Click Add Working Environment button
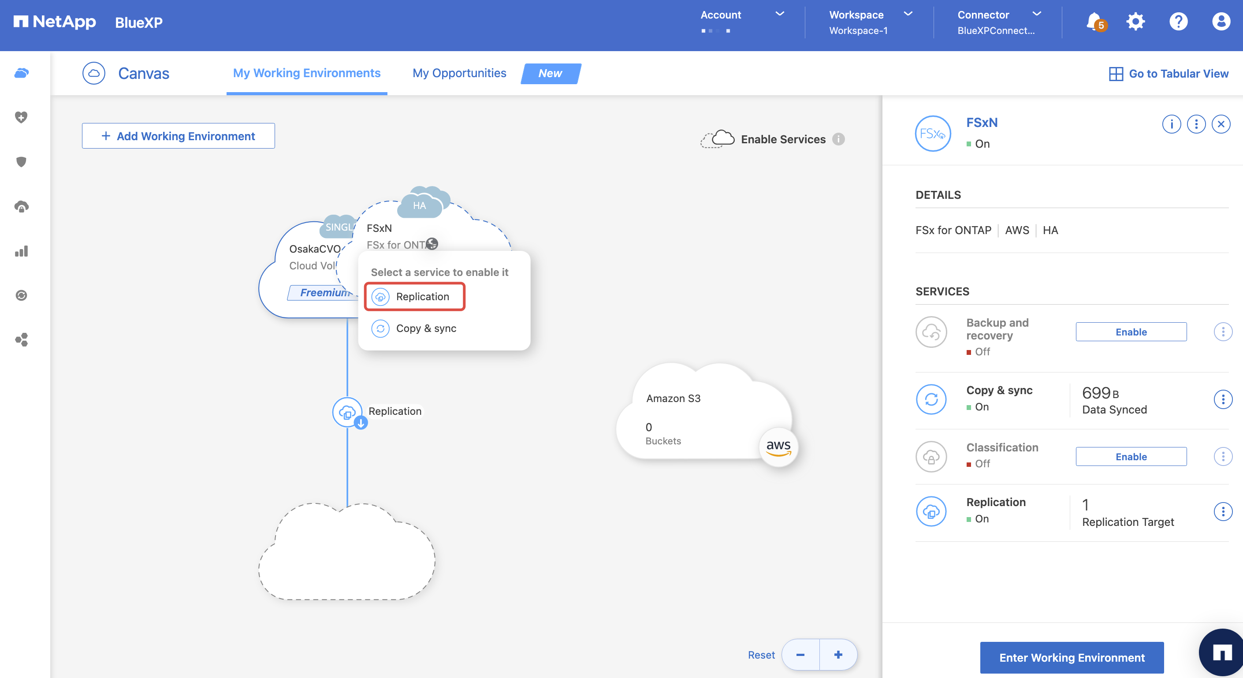The image size is (1243, 678). point(178,136)
